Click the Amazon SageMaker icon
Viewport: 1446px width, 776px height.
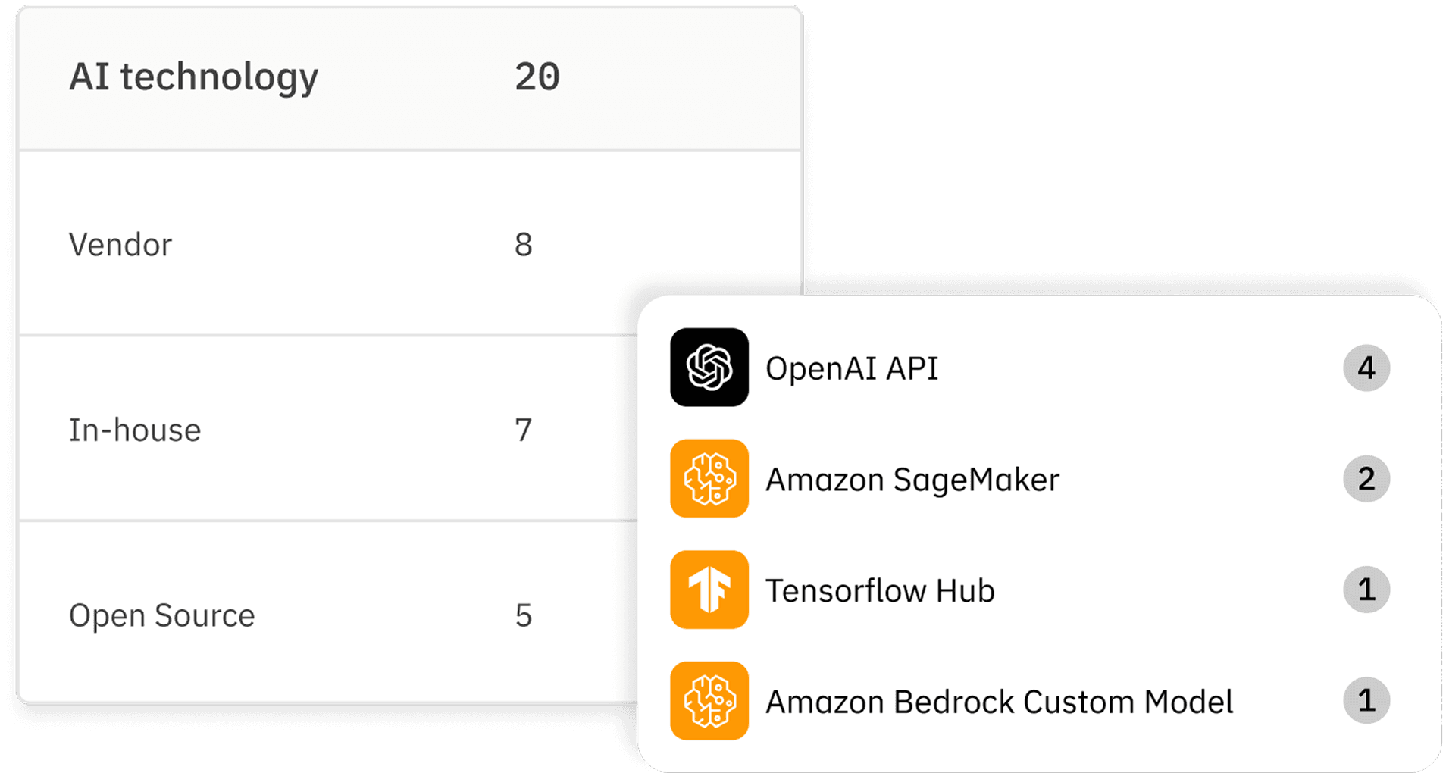[709, 479]
